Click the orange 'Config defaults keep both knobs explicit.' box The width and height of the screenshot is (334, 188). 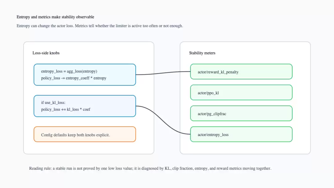[x=85, y=134]
